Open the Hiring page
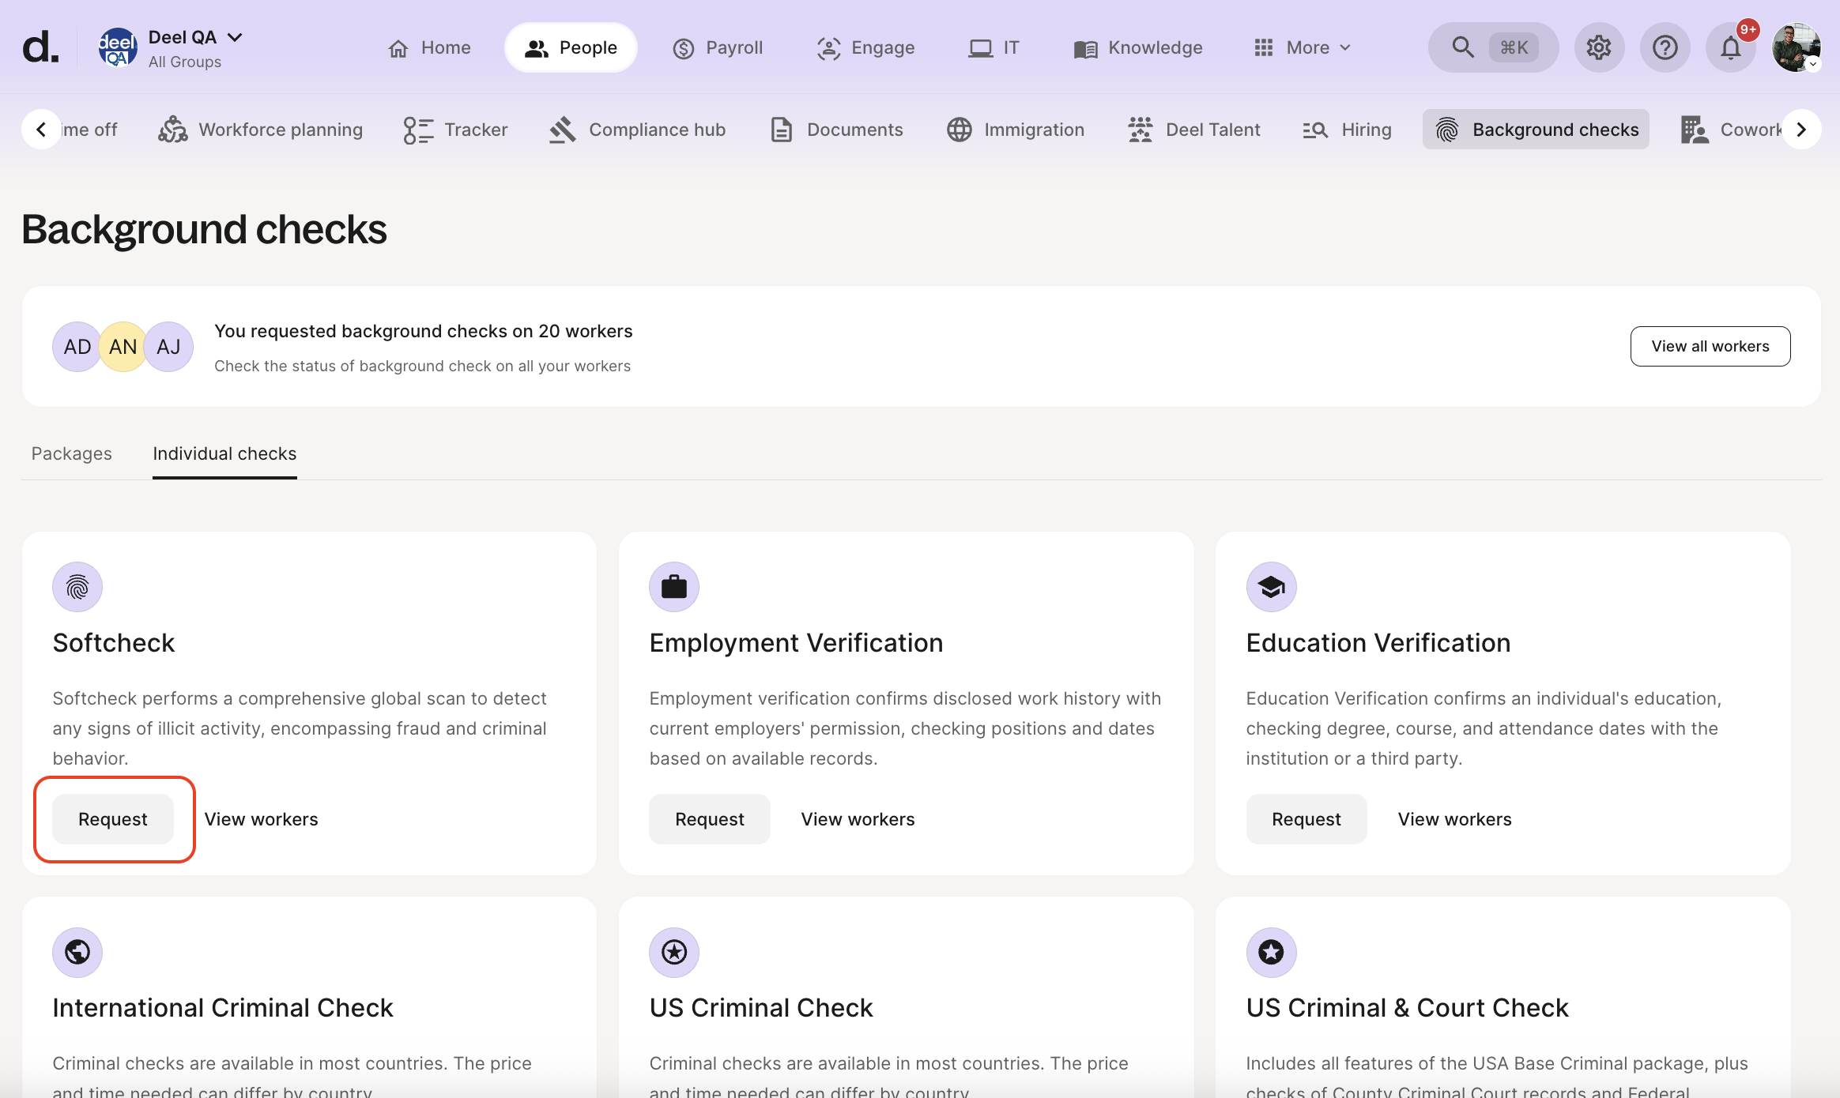Viewport: 1840px width, 1098px height. (1347, 130)
